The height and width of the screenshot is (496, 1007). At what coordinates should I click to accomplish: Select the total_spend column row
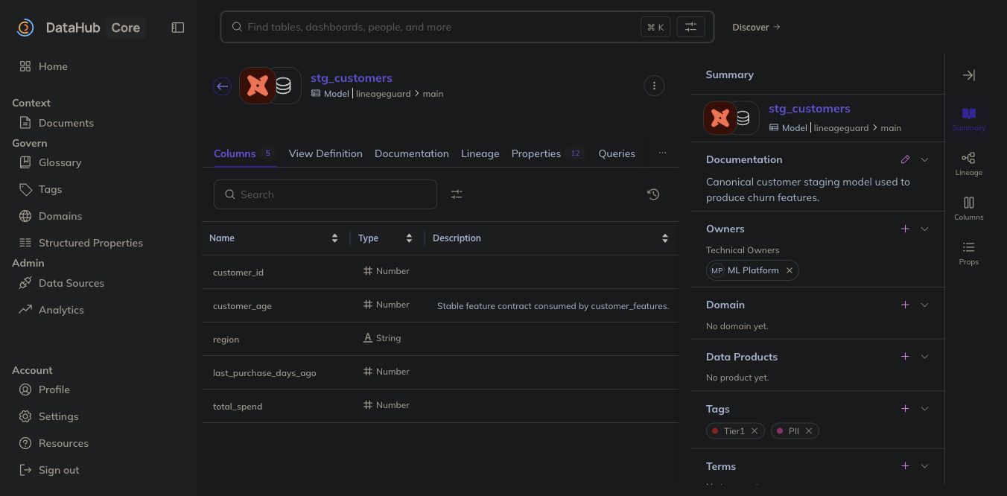click(440, 406)
